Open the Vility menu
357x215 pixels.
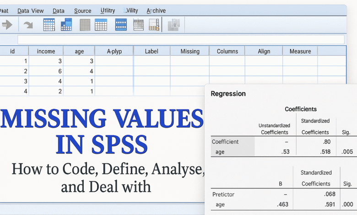coord(131,11)
